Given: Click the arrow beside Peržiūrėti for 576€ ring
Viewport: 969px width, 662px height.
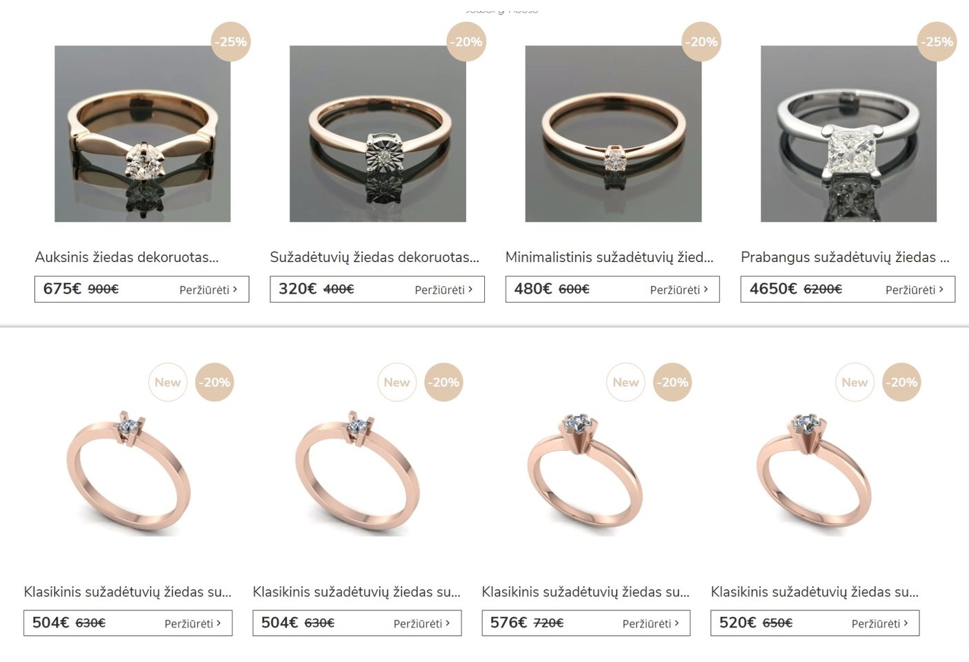Looking at the screenshot, I should point(677,623).
